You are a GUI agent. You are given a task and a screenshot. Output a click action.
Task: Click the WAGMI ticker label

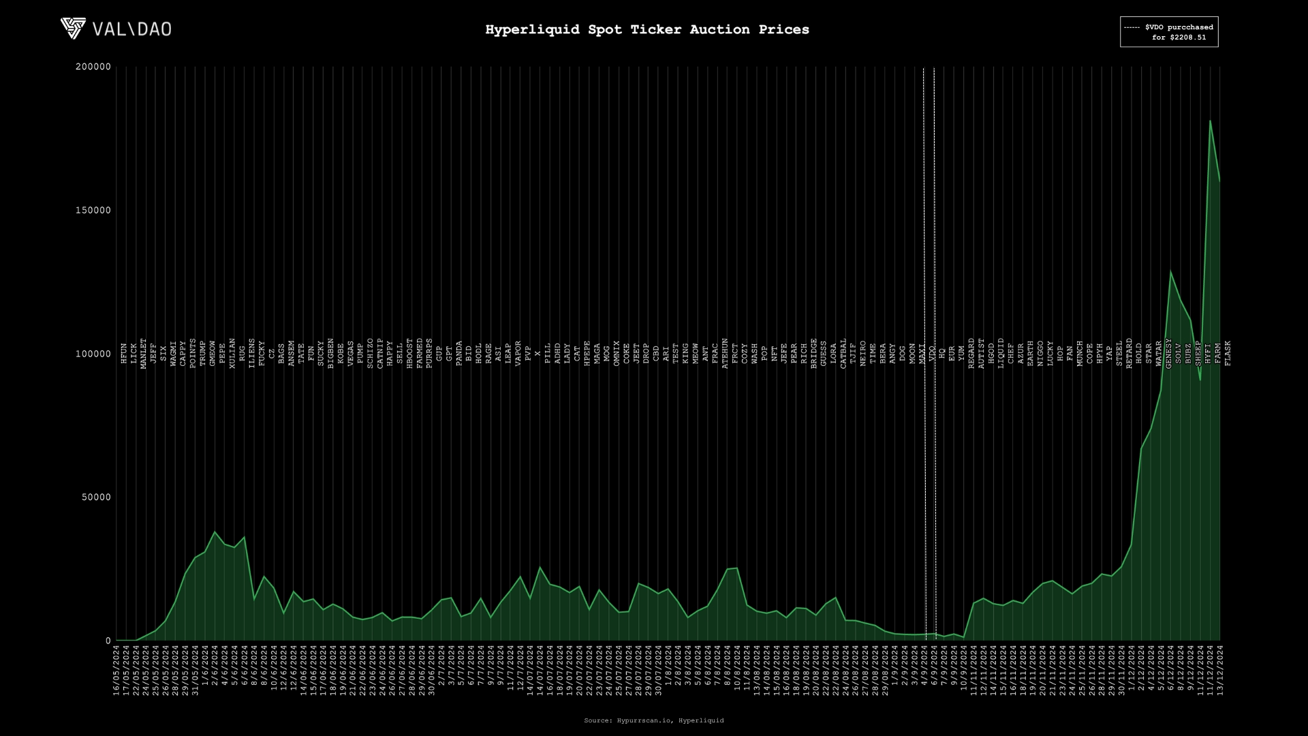[173, 354]
